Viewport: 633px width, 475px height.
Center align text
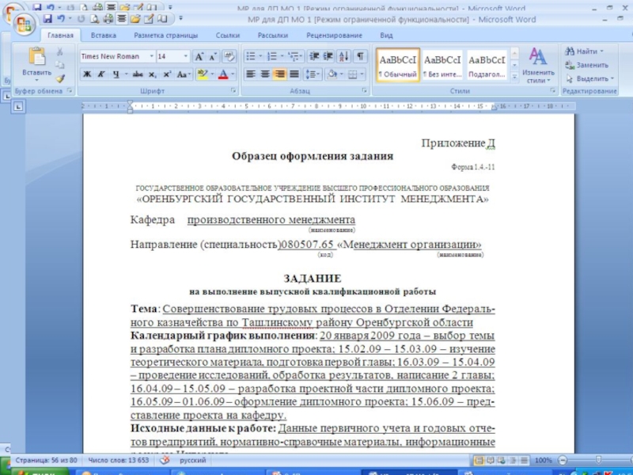(x=265, y=74)
